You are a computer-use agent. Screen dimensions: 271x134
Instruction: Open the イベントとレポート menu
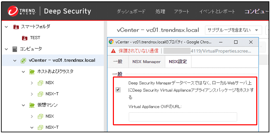coord(217,12)
